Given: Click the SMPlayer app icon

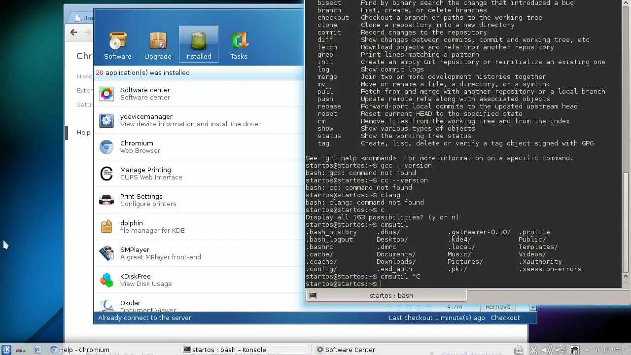Looking at the screenshot, I should pyautogui.click(x=106, y=253).
